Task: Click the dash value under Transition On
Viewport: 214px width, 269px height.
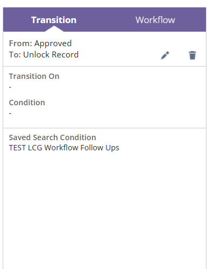Action: 10,87
